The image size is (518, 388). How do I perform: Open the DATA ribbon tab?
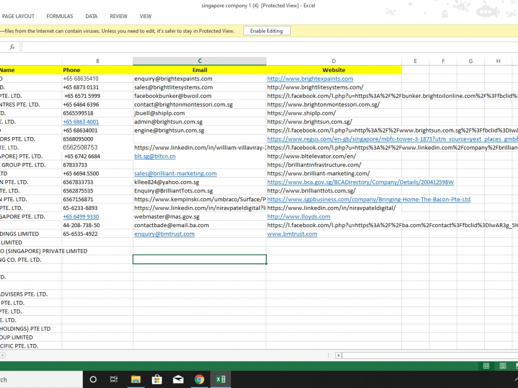click(92, 16)
